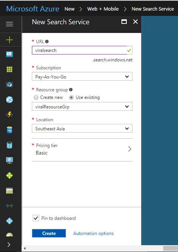Uncheck Pin to dashboard checkbox
The width and height of the screenshot is (178, 252).
(36, 218)
